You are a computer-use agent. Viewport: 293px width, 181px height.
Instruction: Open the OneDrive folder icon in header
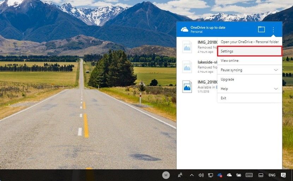(261, 30)
